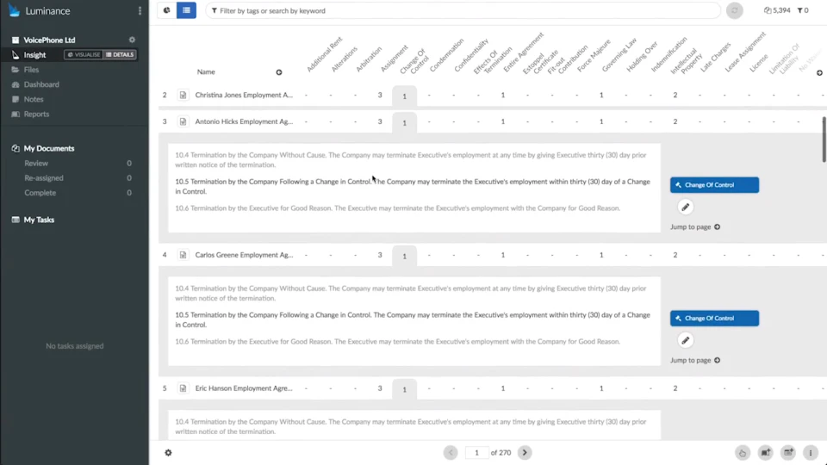Toggle Insight to DETAILS mode

(120, 55)
